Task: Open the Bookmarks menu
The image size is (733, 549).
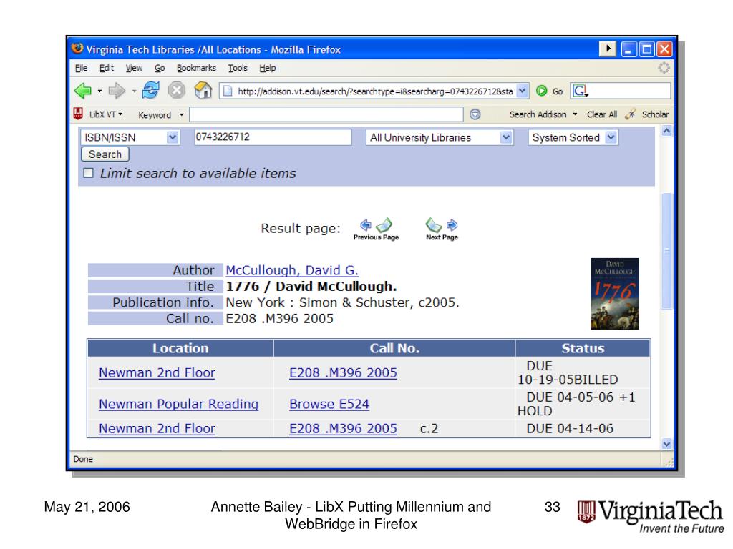Action: (196, 68)
